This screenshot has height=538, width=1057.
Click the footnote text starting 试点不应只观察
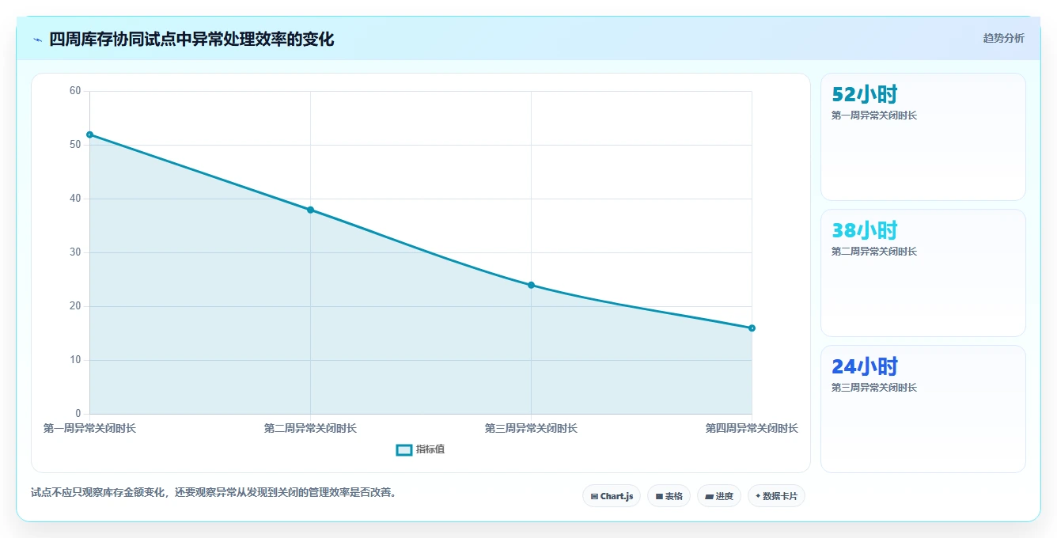214,492
